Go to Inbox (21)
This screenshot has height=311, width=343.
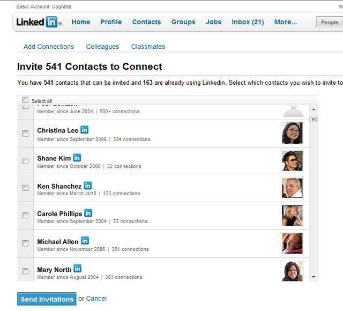tap(248, 22)
